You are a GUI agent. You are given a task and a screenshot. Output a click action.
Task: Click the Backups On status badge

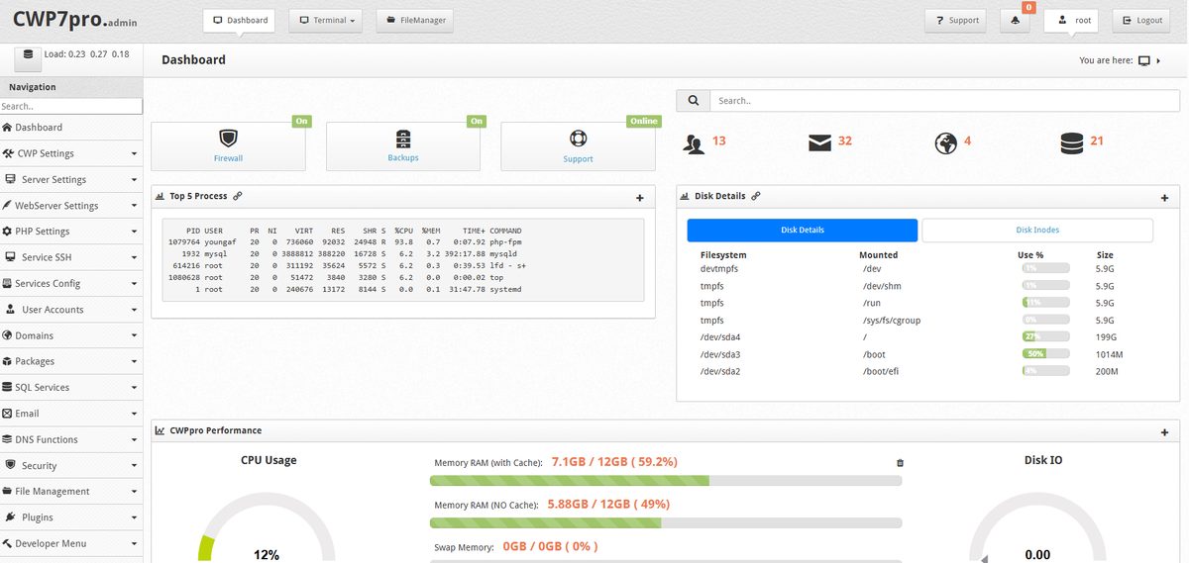(477, 121)
